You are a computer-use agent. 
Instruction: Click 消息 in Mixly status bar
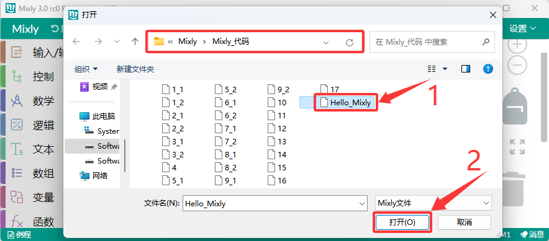tap(532, 234)
